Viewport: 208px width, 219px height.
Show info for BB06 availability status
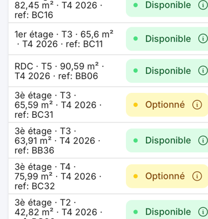[x=203, y=71]
